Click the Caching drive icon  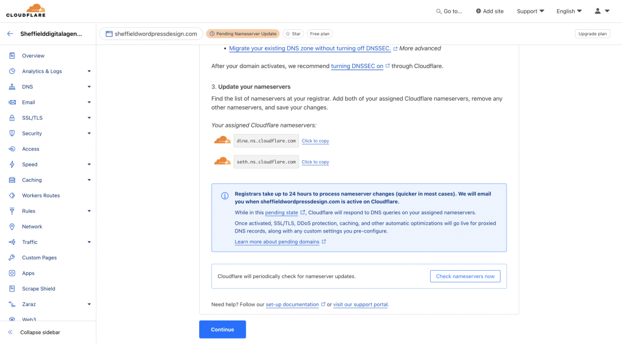click(x=12, y=180)
